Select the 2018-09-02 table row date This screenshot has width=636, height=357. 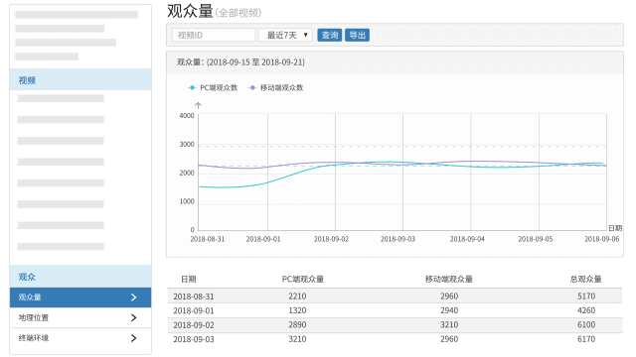coord(194,325)
